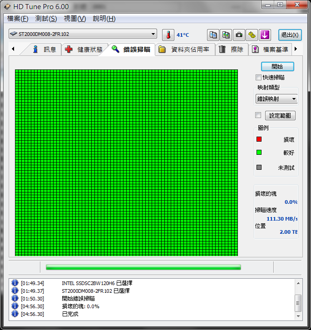Click the 開始 start button

(277, 67)
